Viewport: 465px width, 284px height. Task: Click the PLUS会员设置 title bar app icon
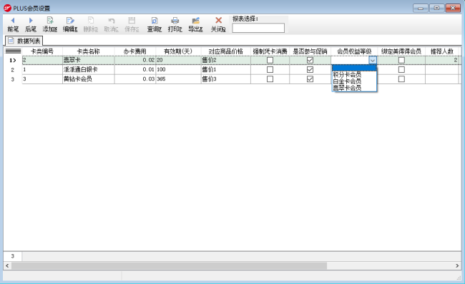point(7,9)
